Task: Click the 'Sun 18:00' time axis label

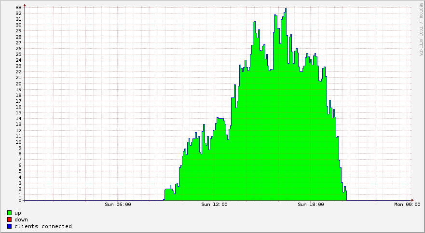Action: pos(311,204)
